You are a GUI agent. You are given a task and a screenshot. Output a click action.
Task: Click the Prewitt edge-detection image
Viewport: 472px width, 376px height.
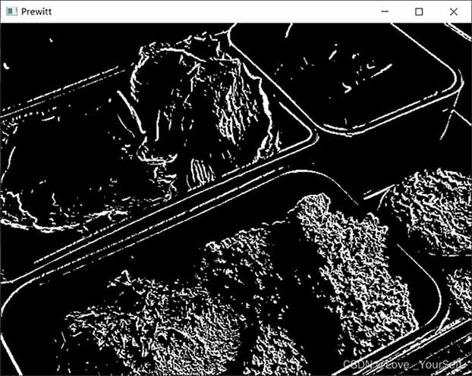click(x=236, y=199)
